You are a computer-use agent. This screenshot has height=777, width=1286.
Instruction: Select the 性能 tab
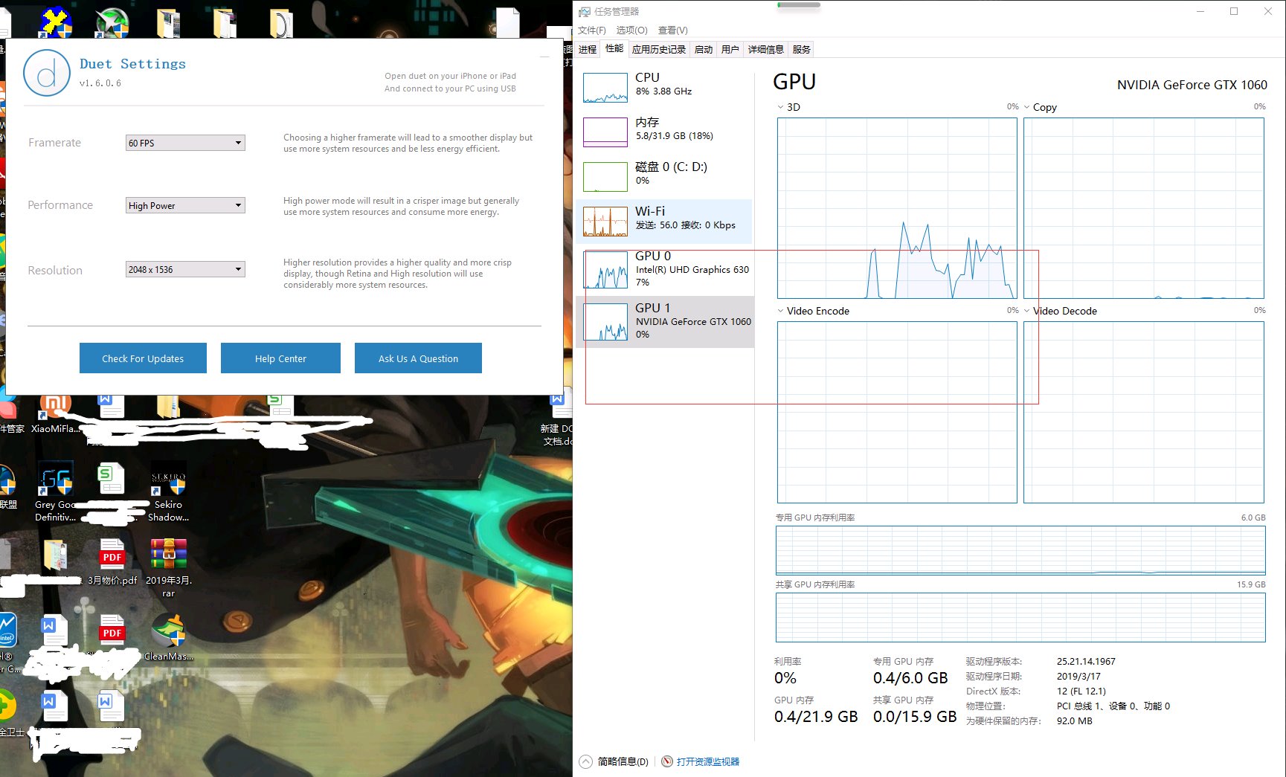(614, 49)
